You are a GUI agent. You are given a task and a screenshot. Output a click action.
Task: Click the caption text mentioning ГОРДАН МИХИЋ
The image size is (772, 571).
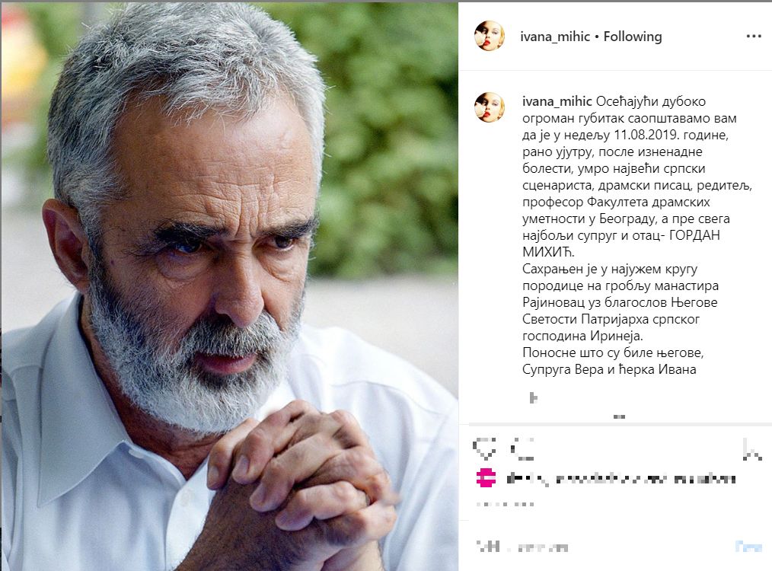pos(621,244)
